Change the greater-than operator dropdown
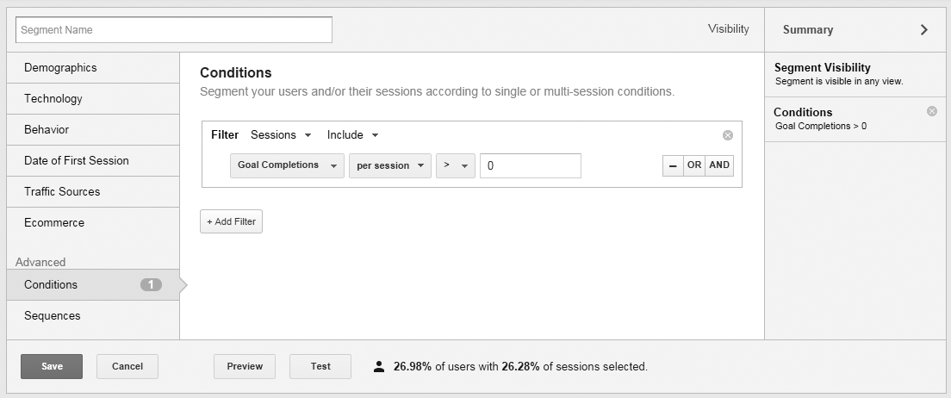The image size is (951, 398). pyautogui.click(x=455, y=165)
